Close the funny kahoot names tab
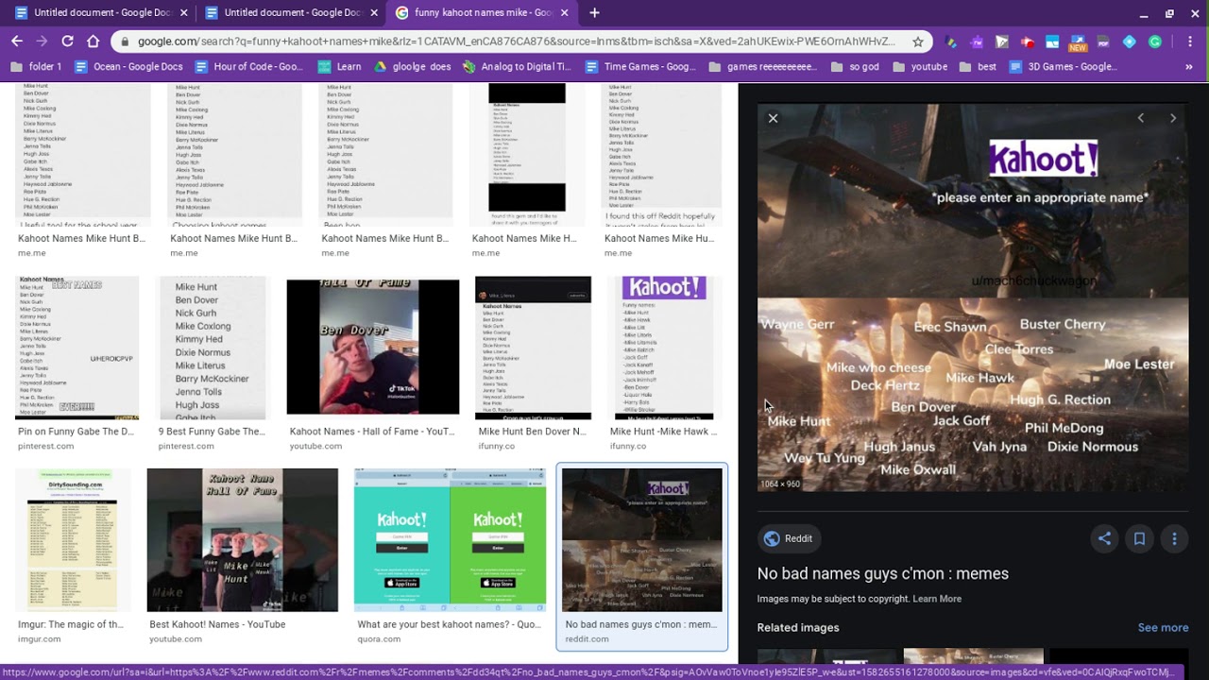1209x680 pixels. [x=565, y=13]
